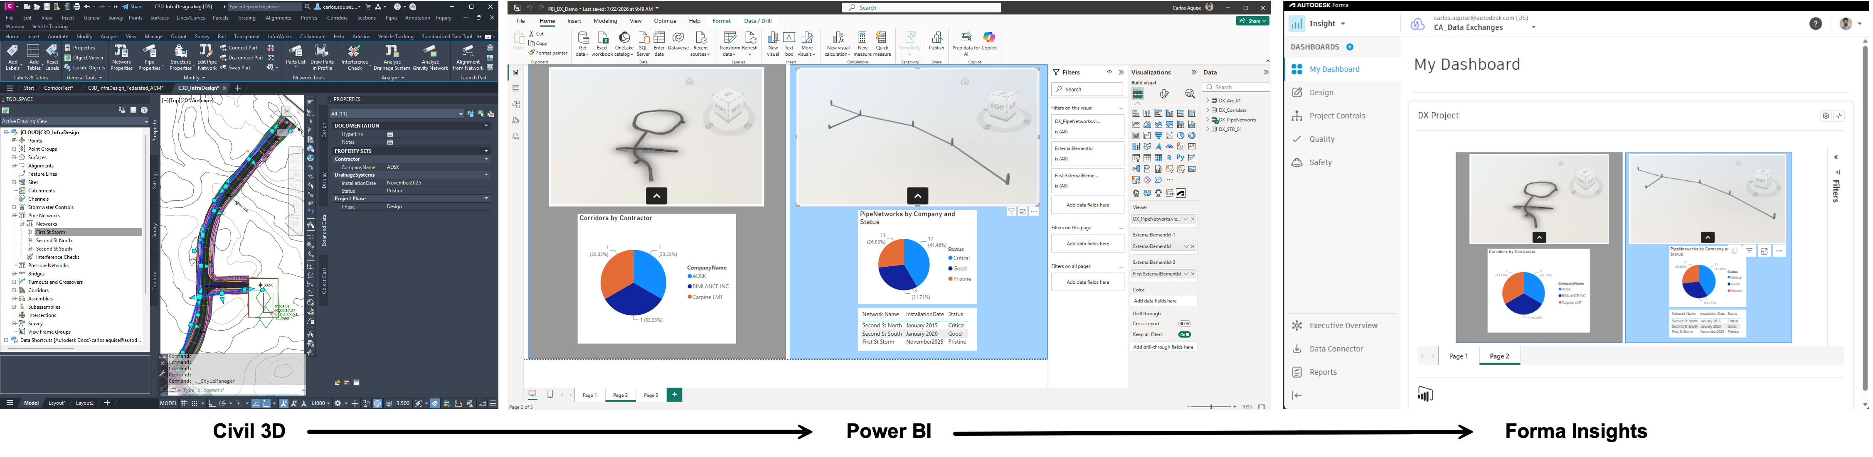This screenshot has width=1873, height=457.
Task: Open CA_Data Exchanges account dropdown in Forma
Action: (x=1533, y=27)
